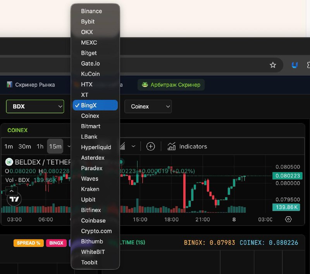Viewport: 310px width, 274px height.
Task: Choose Paradex exchange option
Action: pyautogui.click(x=95, y=168)
